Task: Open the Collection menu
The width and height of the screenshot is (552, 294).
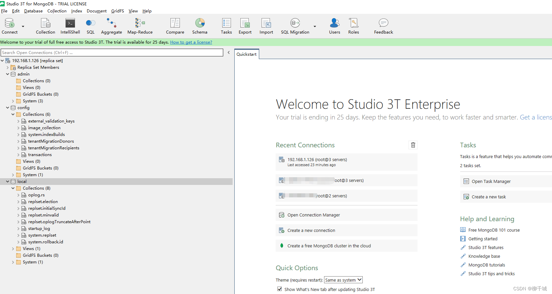Action: [57, 11]
